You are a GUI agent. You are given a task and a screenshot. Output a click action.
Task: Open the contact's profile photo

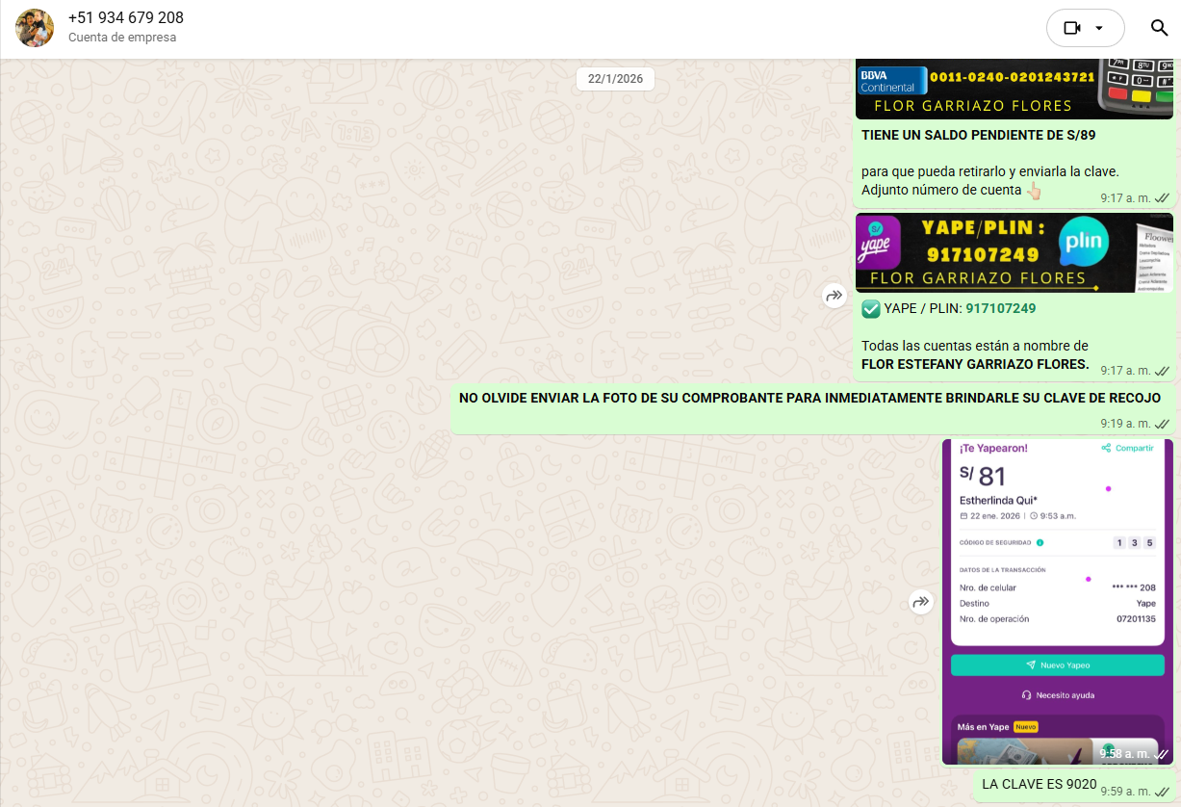click(x=35, y=28)
